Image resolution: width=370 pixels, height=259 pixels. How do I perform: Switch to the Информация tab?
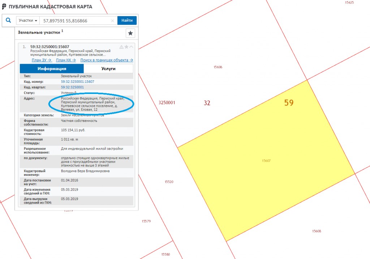(52, 68)
